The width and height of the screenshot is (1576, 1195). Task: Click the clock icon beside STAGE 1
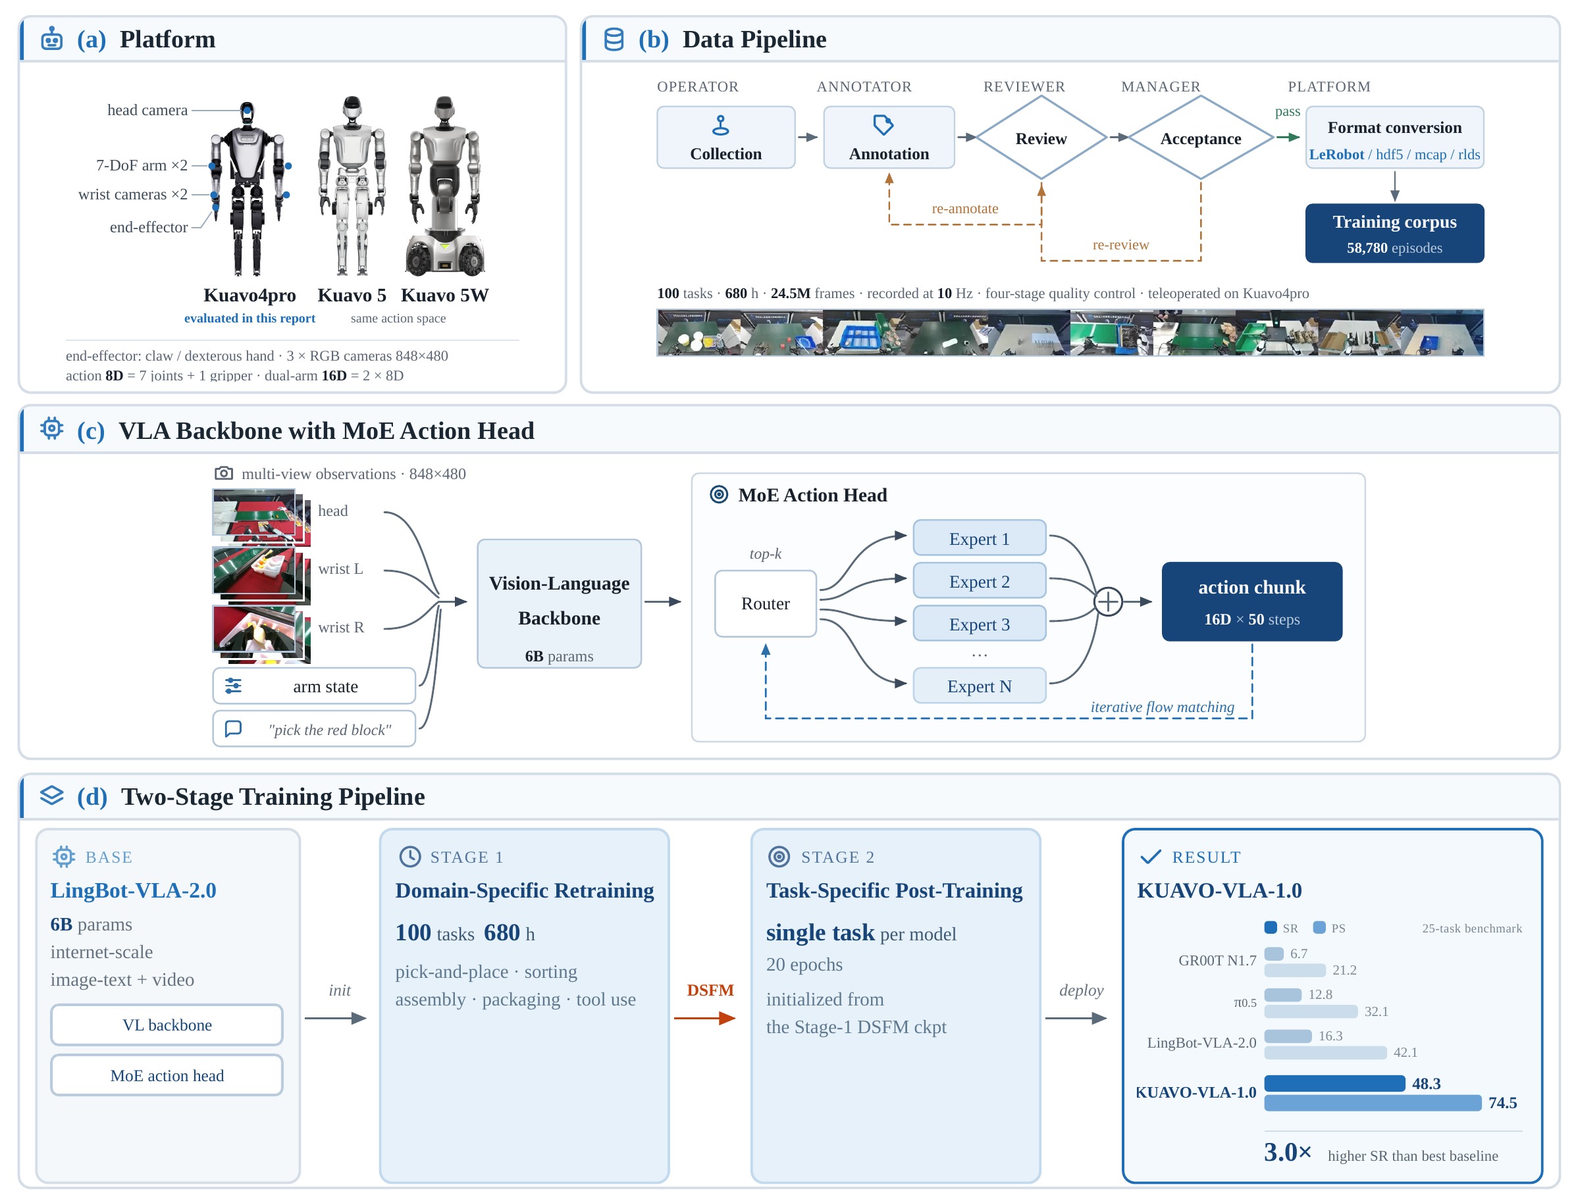coord(409,856)
